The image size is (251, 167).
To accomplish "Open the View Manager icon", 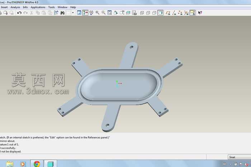I will (134, 13).
